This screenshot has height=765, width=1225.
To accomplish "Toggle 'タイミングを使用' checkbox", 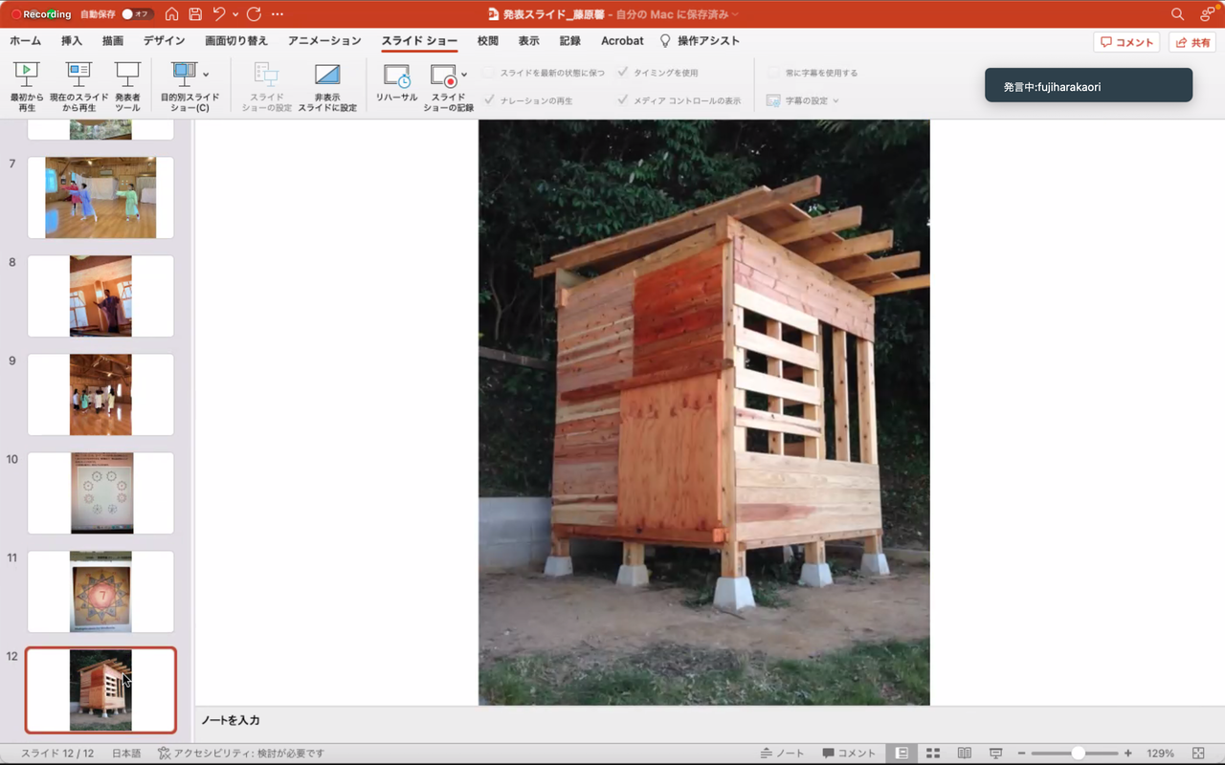I will (x=623, y=73).
